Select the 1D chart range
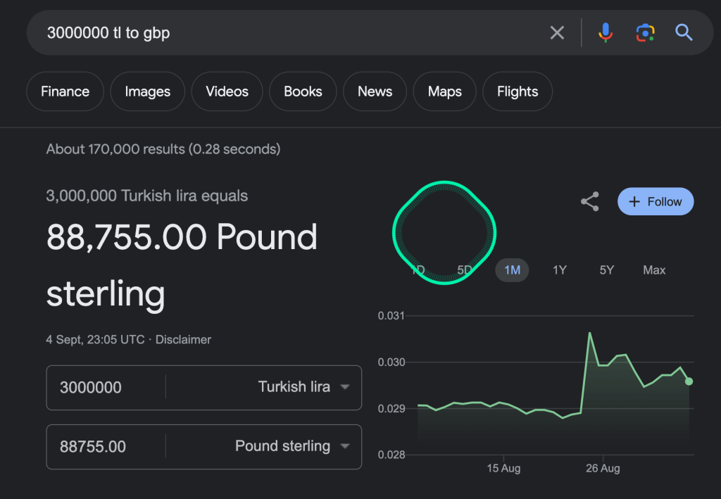Screen dimensions: 721x499 click(418, 270)
